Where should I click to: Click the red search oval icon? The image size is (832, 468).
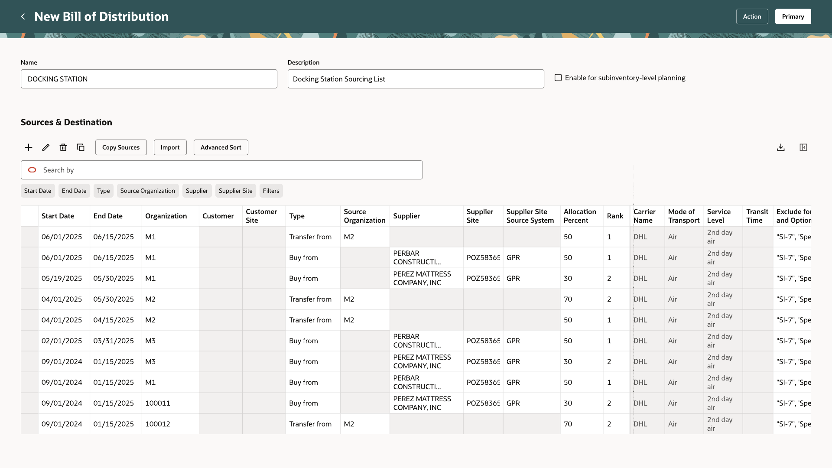tap(32, 170)
